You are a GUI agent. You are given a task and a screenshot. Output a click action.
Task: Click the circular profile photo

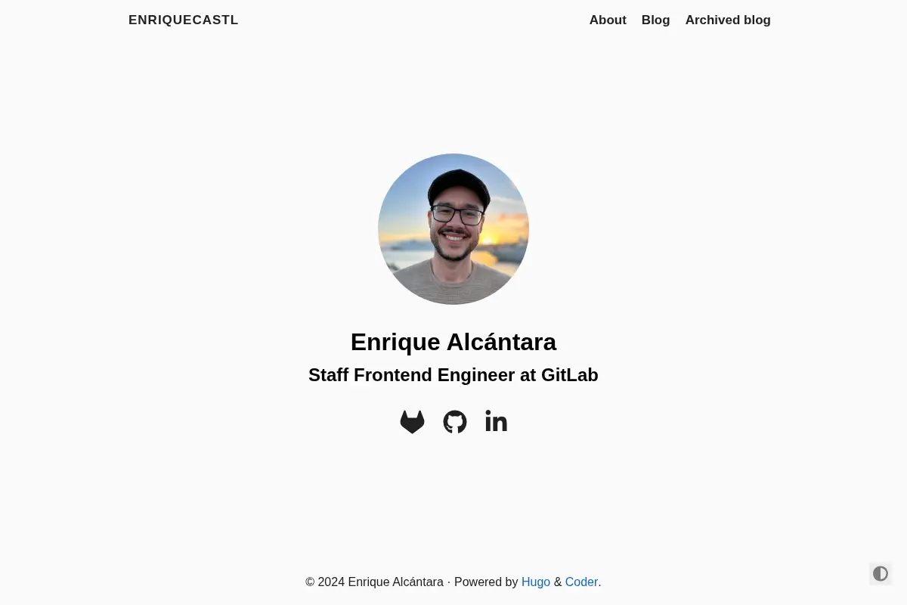click(x=453, y=229)
